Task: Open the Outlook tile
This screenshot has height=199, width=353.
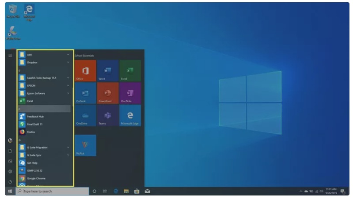Action: pos(85,93)
